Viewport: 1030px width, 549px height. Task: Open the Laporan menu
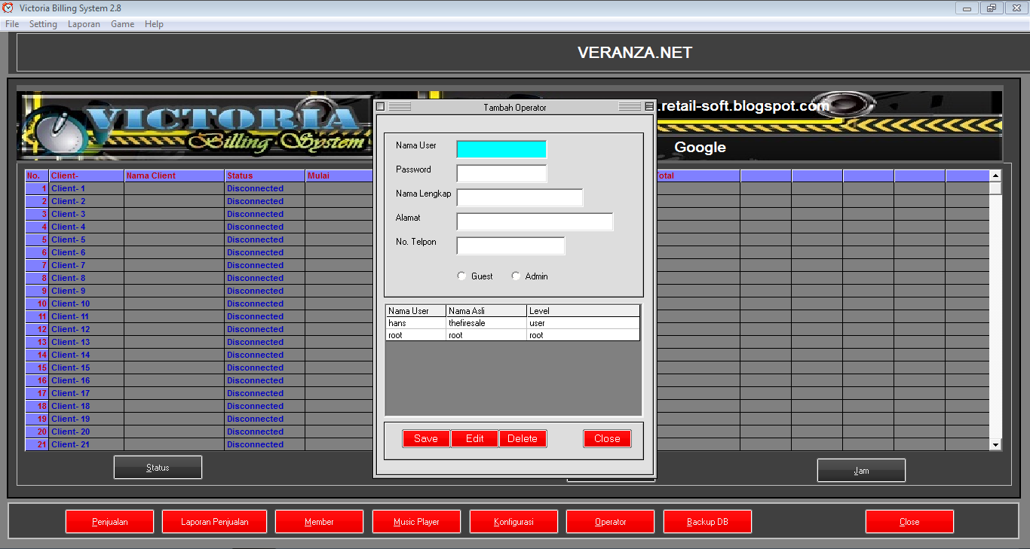[x=84, y=23]
